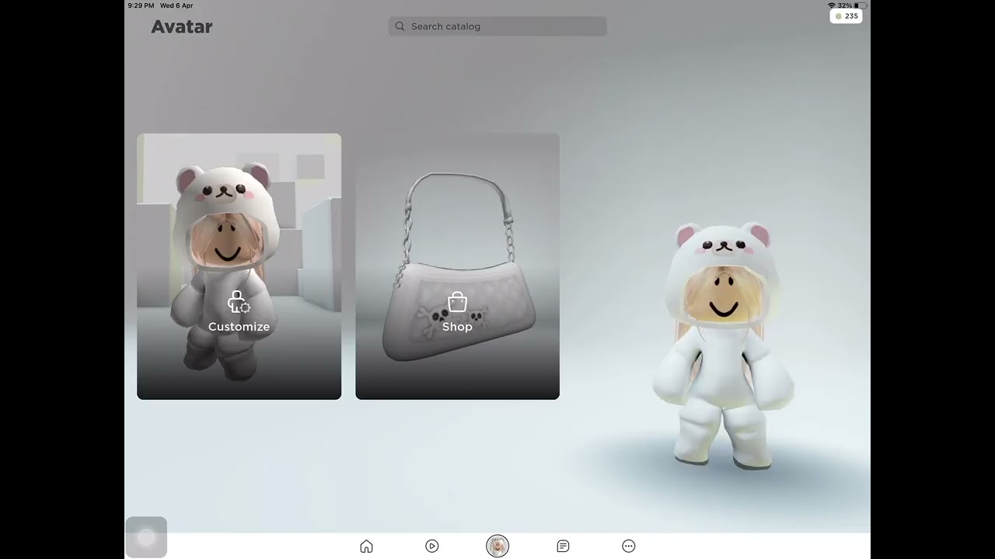Viewport: 995px width, 559px height.
Task: Tap the battery indicator in status bar
Action: [x=861, y=5]
